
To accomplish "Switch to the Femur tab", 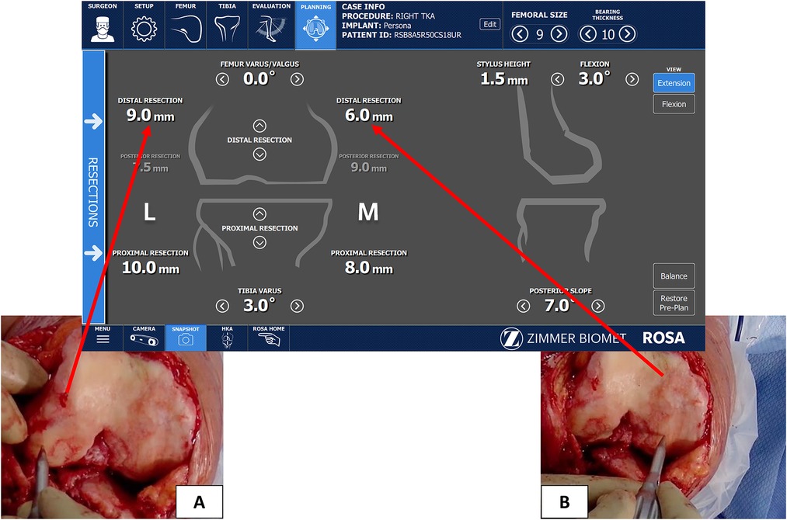I will pyautogui.click(x=186, y=25).
